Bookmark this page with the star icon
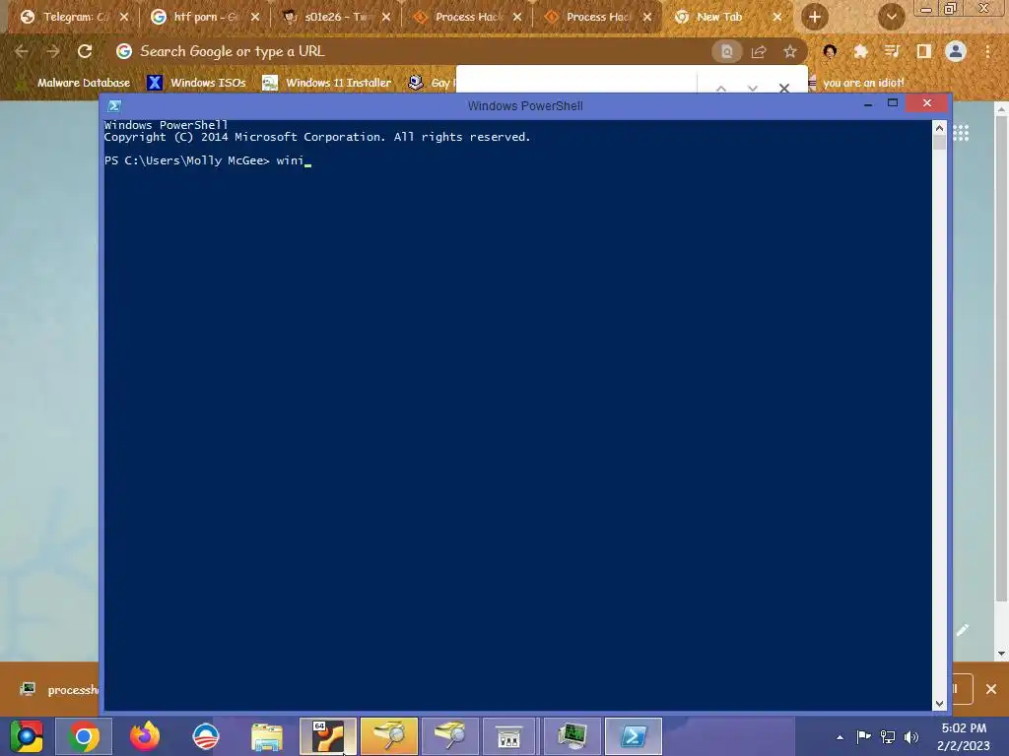The image size is (1009, 756). [x=790, y=52]
